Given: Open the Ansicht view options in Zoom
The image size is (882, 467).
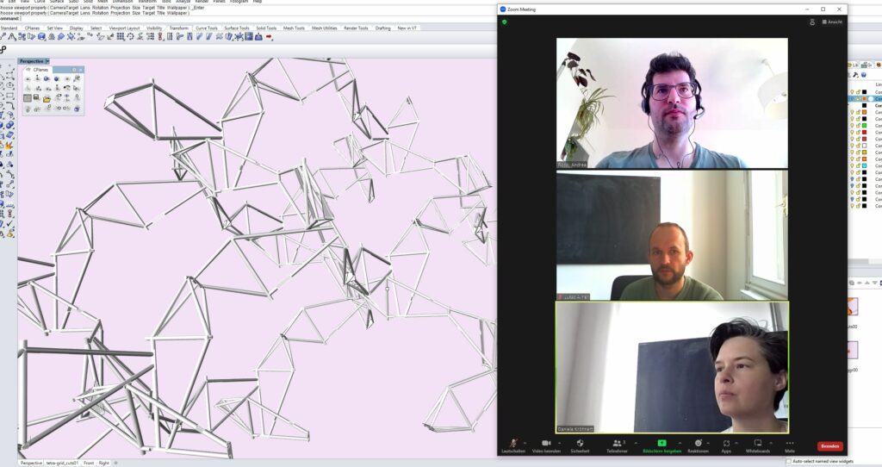Looking at the screenshot, I should pyautogui.click(x=832, y=22).
